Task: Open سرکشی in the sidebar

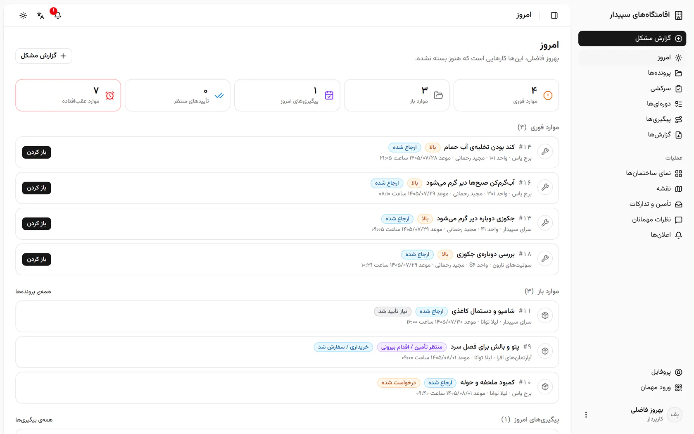Action: pos(632,88)
